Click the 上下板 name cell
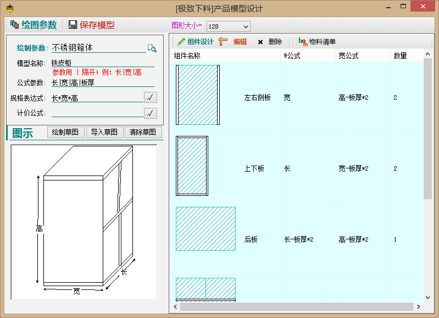Image resolution: width=439 pixels, height=318 pixels. [254, 168]
